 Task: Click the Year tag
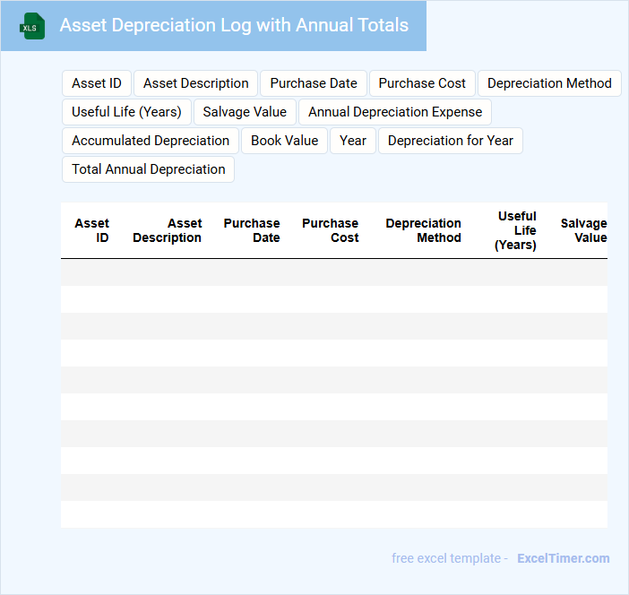coord(353,141)
